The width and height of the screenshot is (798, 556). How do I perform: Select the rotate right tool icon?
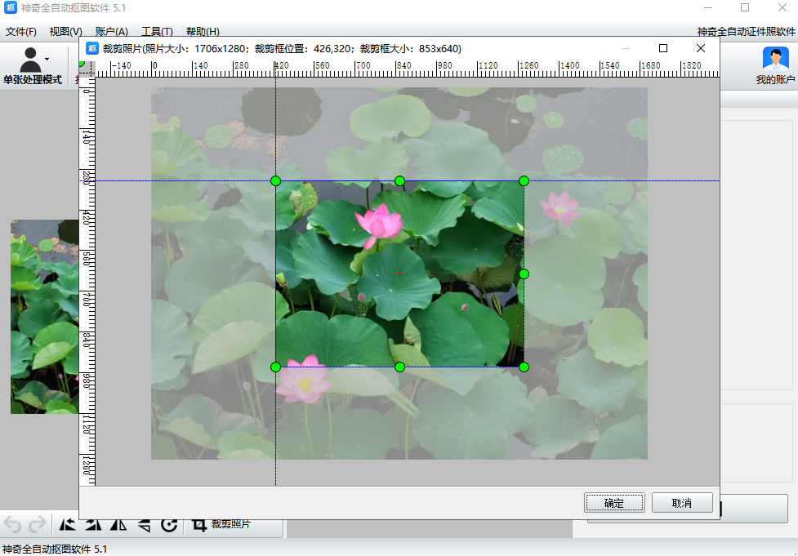pyautogui.click(x=91, y=523)
